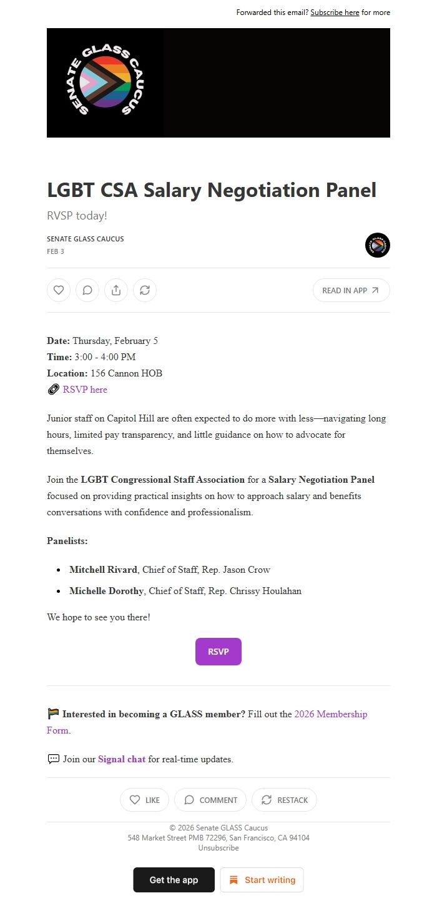Click the COMMENT button in the footer
This screenshot has width=437, height=898.
[210, 800]
